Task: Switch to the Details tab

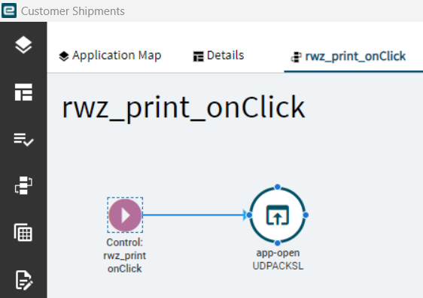Action: point(218,56)
